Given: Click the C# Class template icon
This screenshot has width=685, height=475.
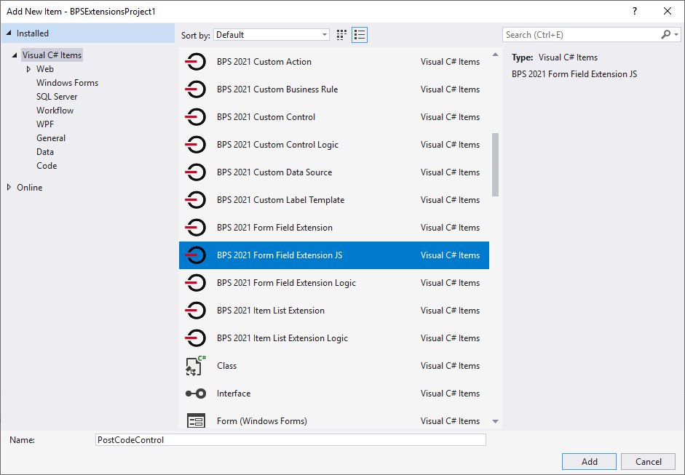Looking at the screenshot, I should 196,366.
